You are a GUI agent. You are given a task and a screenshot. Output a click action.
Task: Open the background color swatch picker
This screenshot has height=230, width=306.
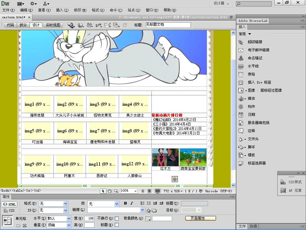tap(148, 218)
